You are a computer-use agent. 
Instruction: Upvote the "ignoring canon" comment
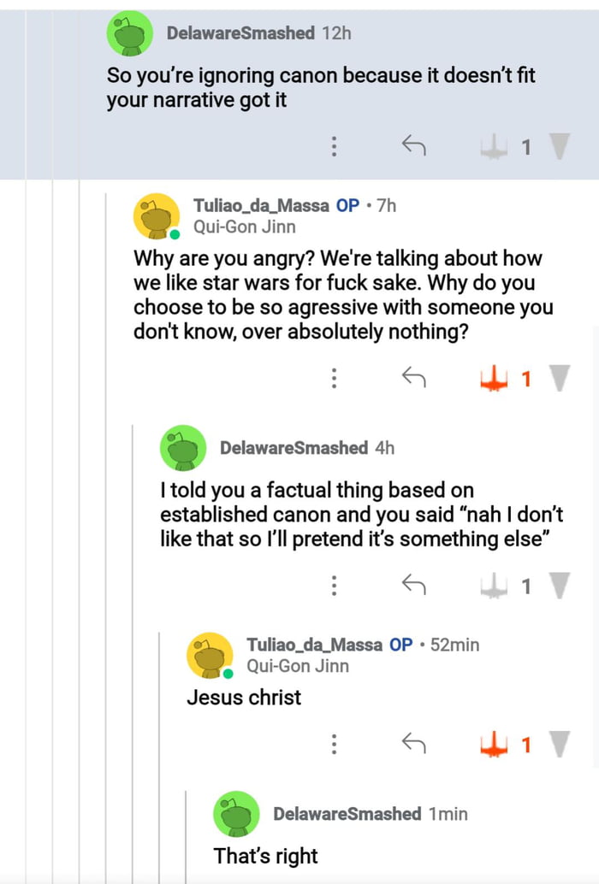[x=495, y=147]
